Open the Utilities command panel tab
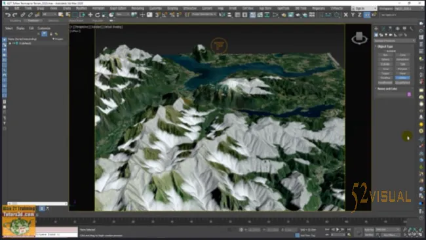 pos(412,28)
